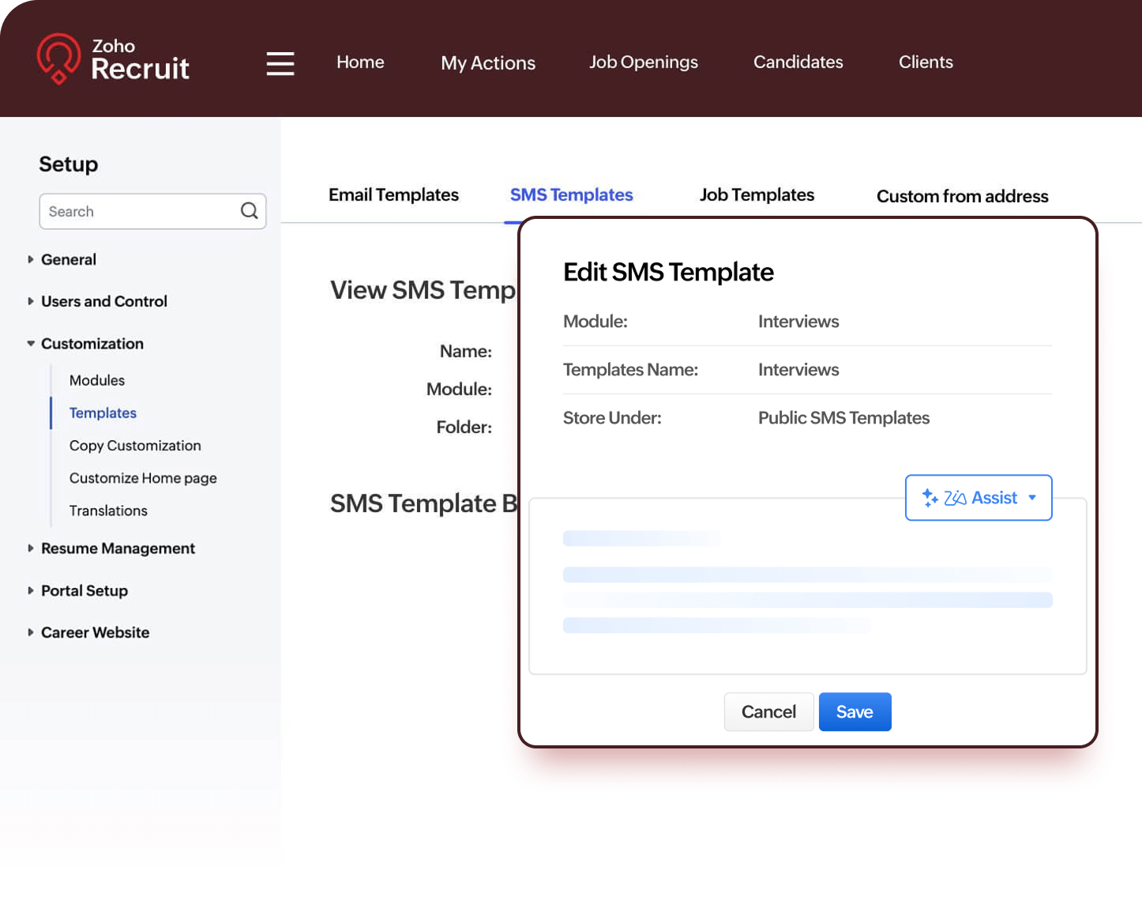Go to the Home tab
The image size is (1142, 901).
click(x=360, y=62)
